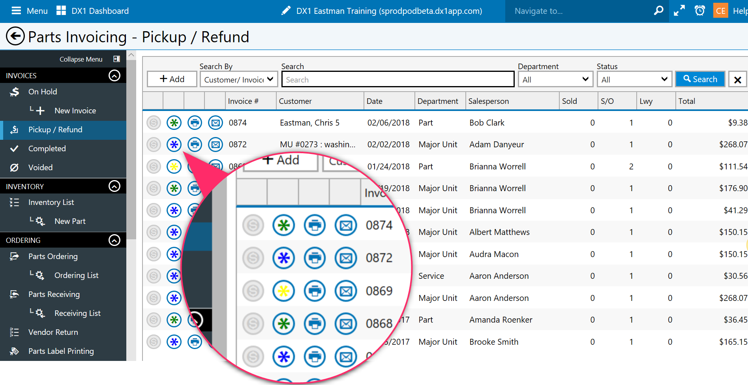
Task: Click the blue asterisk icon on the $41.29 row
Action: pos(174,210)
